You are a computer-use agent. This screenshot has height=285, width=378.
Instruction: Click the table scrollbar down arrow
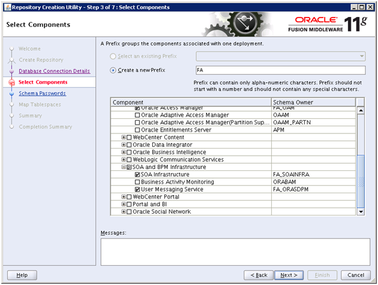tap(360, 212)
